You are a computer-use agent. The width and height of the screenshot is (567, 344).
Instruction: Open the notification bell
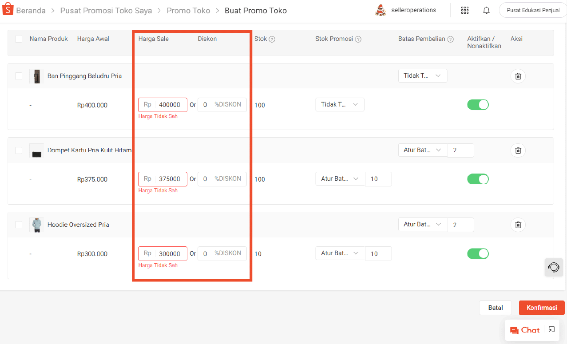coord(487,10)
